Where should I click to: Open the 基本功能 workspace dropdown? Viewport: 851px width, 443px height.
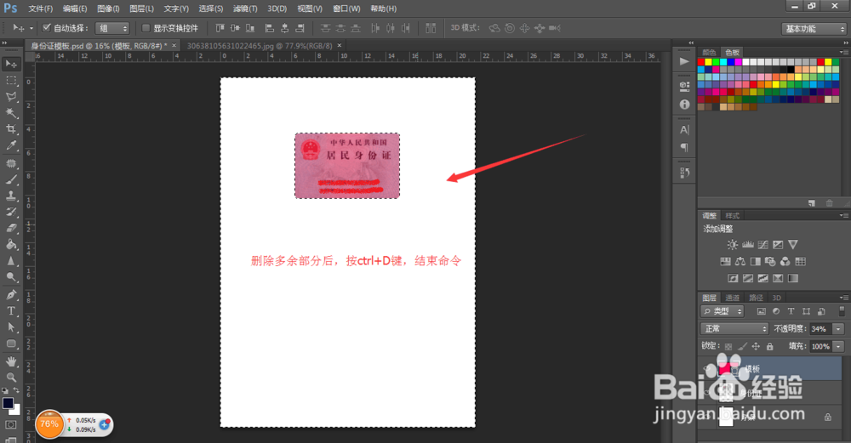pos(814,29)
